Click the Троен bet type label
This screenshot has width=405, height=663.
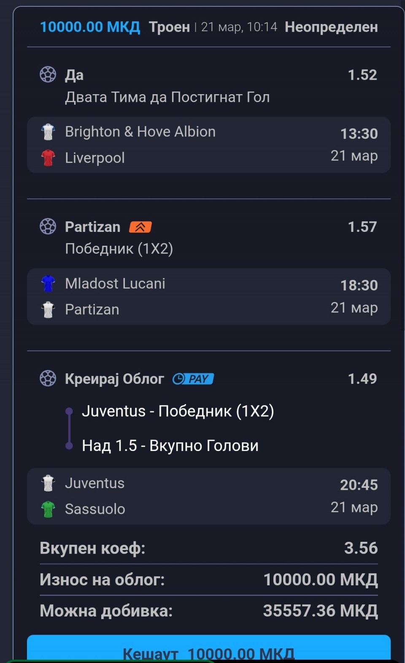(170, 27)
